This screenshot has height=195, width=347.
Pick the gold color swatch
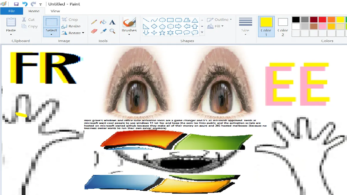tap(331, 26)
